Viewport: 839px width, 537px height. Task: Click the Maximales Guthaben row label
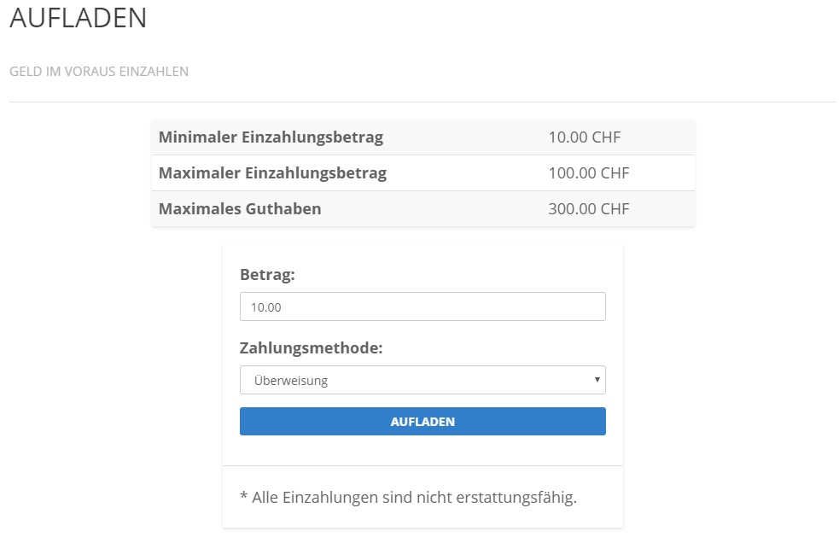point(240,209)
